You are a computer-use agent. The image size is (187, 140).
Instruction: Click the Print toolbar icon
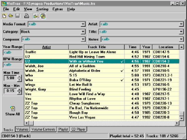(x=27, y=16)
